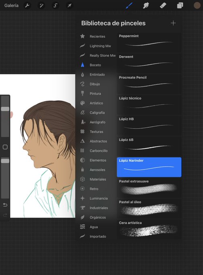Tap the sidebar modify square button
Image resolution: width=203 pixels, height=275 pixels.
5,147
